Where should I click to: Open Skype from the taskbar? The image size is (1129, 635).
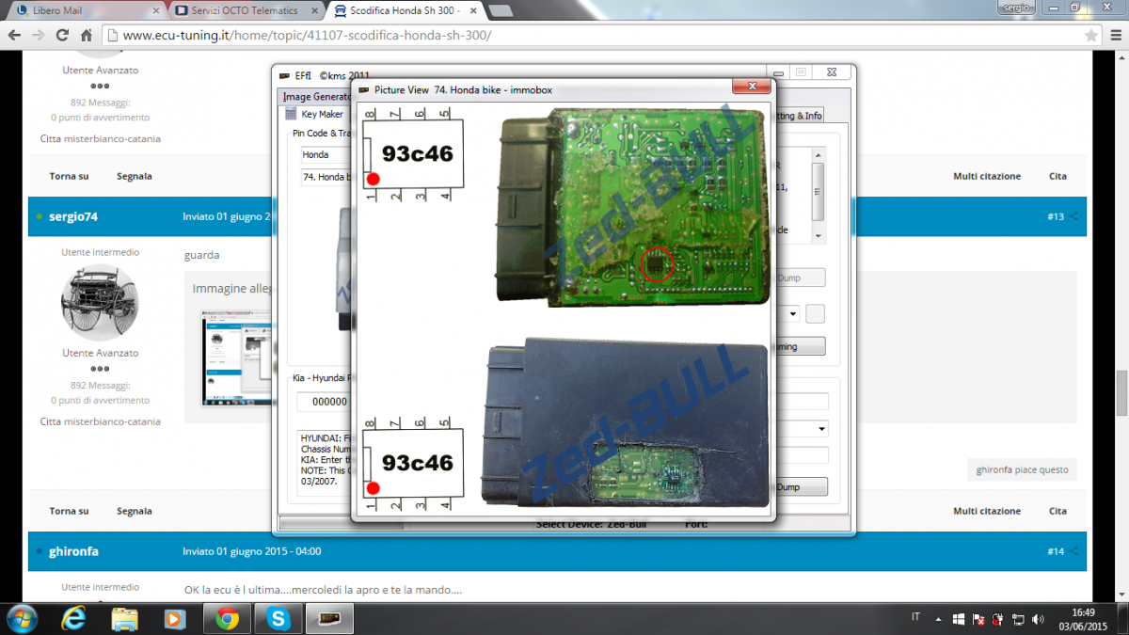point(278,618)
